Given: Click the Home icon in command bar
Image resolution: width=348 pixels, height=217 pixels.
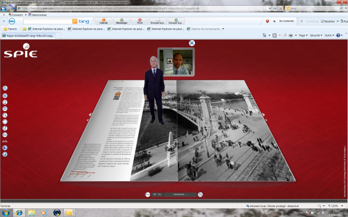Looking at the screenshot, I should click(x=264, y=35).
